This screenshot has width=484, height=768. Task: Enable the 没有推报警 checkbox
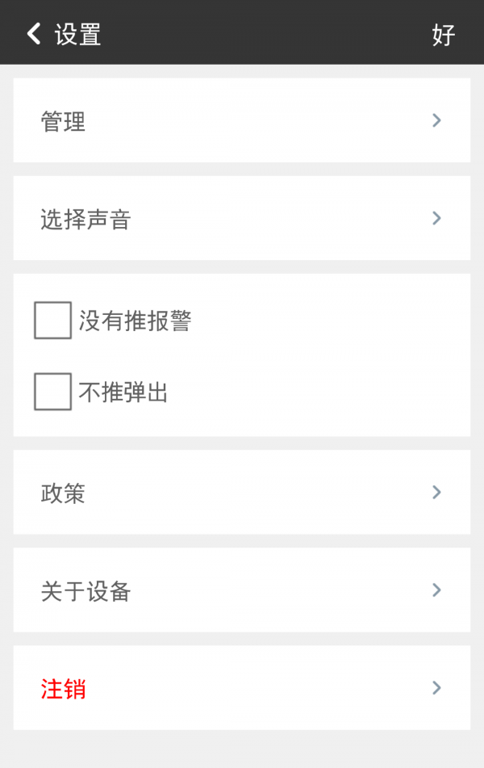point(52,321)
